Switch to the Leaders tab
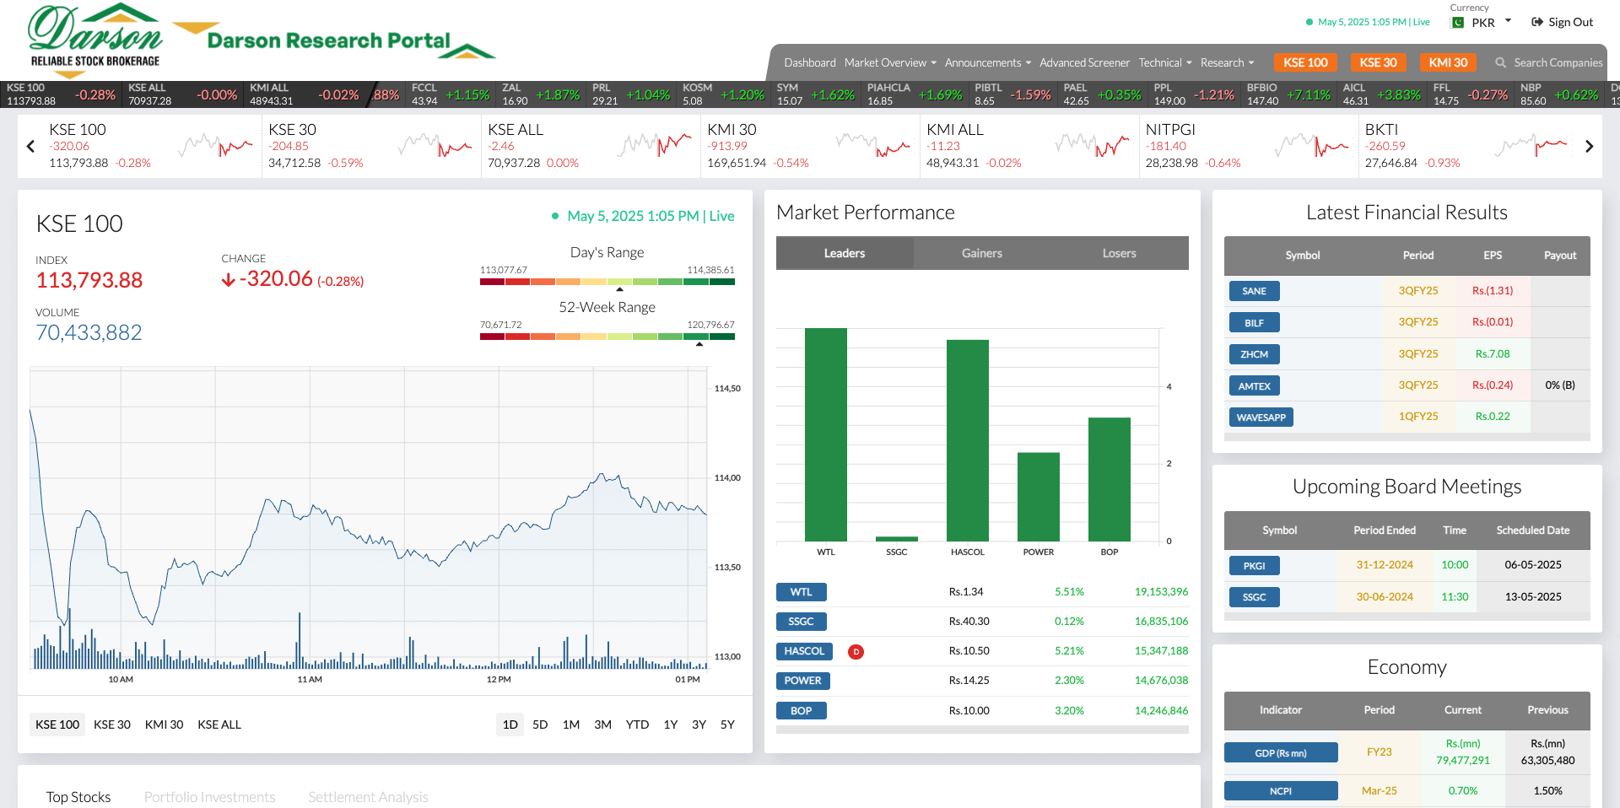 click(x=845, y=253)
